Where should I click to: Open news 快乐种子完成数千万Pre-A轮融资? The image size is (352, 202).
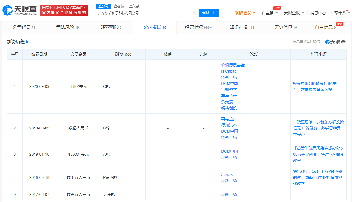pyautogui.click(x=318, y=177)
